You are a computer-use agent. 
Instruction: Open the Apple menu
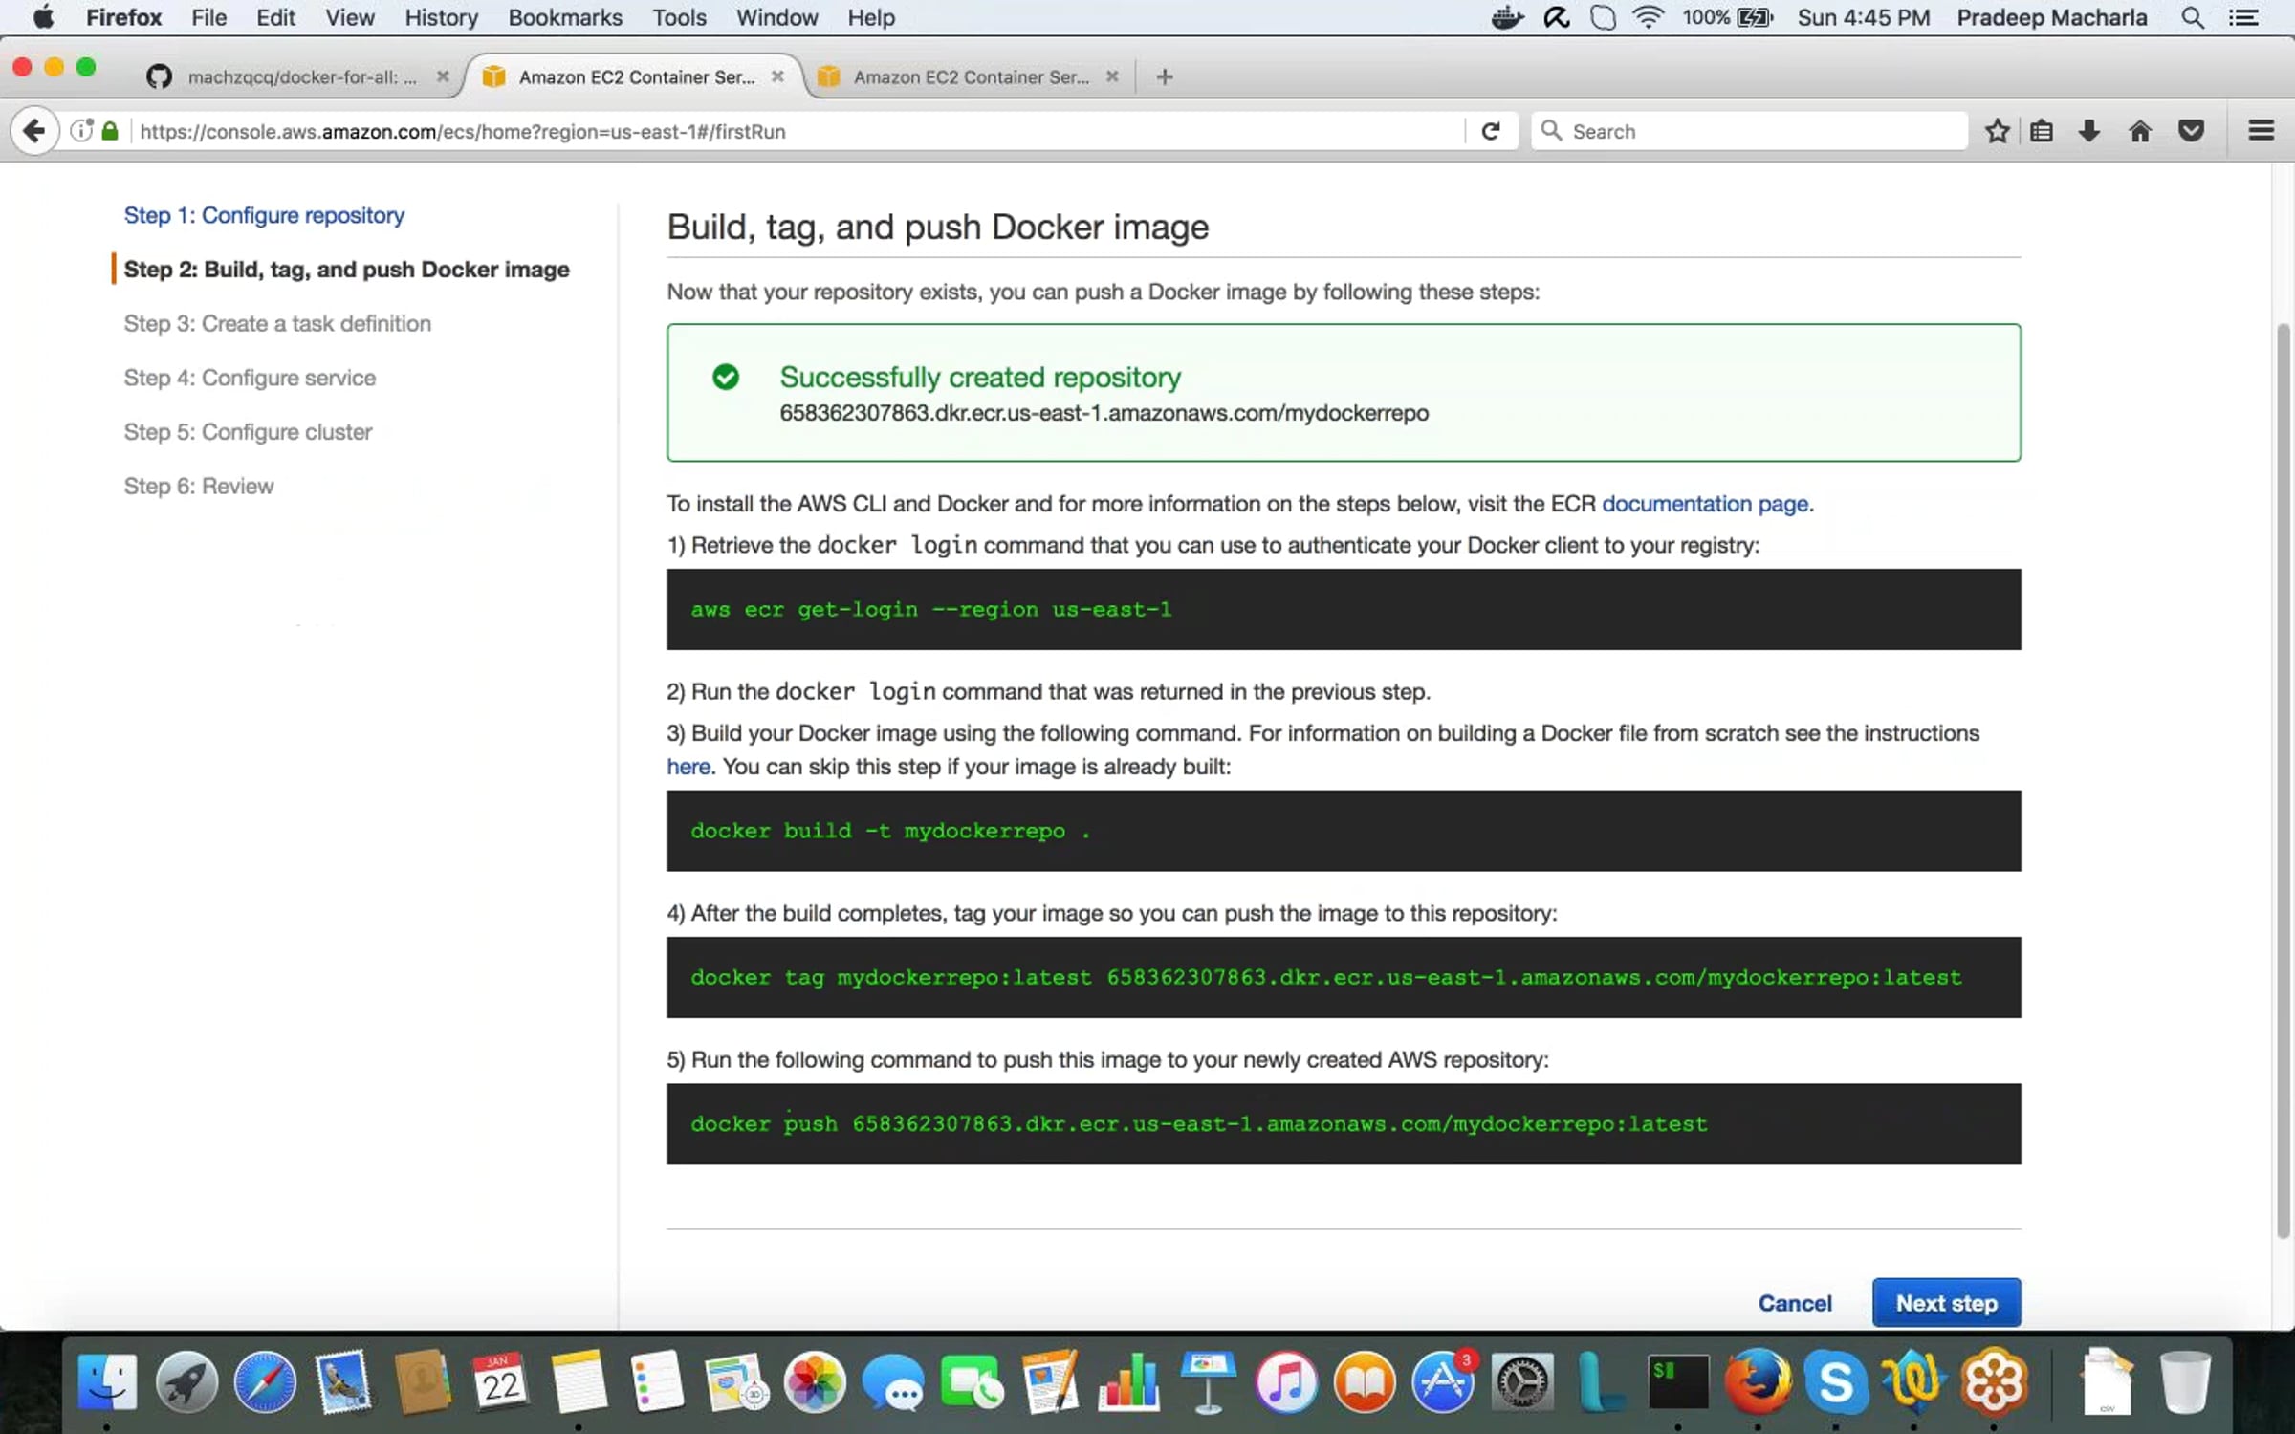[x=43, y=17]
